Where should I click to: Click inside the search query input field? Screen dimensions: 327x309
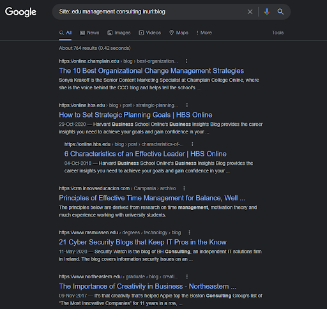149,11
